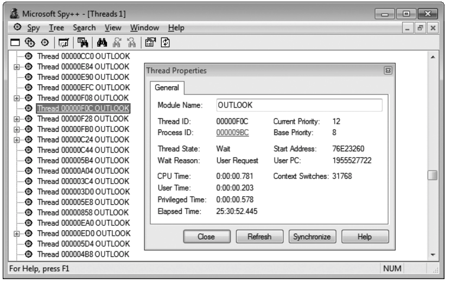
Task: Click the Synchronize button
Action: pos(312,237)
